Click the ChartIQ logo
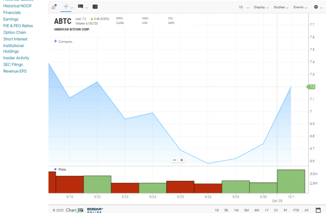326x213 pixels. pyautogui.click(x=74, y=210)
